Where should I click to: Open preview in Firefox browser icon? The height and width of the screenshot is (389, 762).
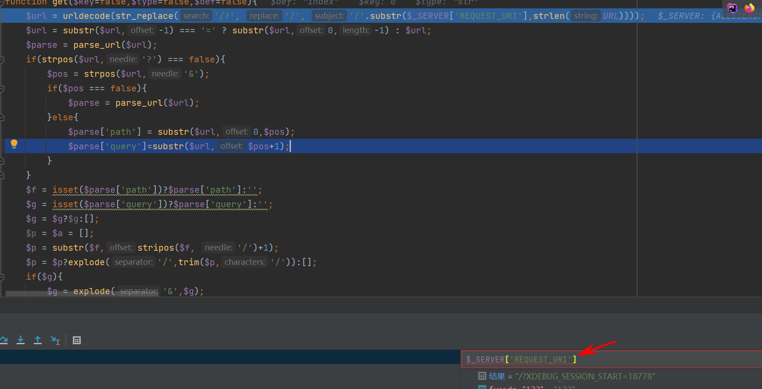[x=749, y=7]
